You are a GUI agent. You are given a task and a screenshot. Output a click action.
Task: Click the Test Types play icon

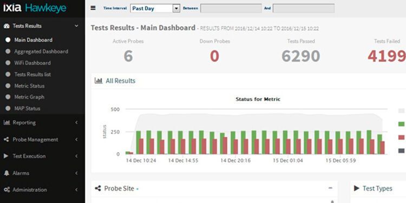tap(357, 188)
